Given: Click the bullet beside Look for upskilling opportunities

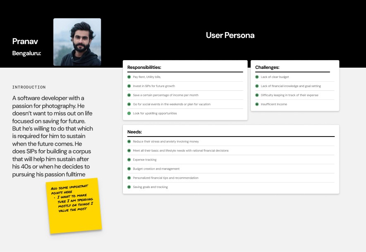Looking at the screenshot, I should point(129,113).
